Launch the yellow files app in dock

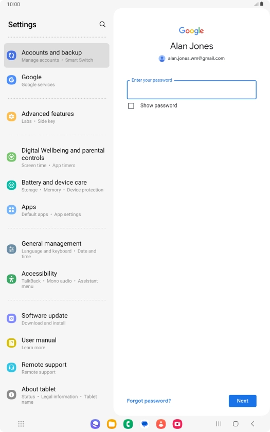112,424
